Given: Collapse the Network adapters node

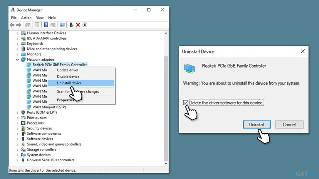Looking at the screenshot, I should (17, 60).
